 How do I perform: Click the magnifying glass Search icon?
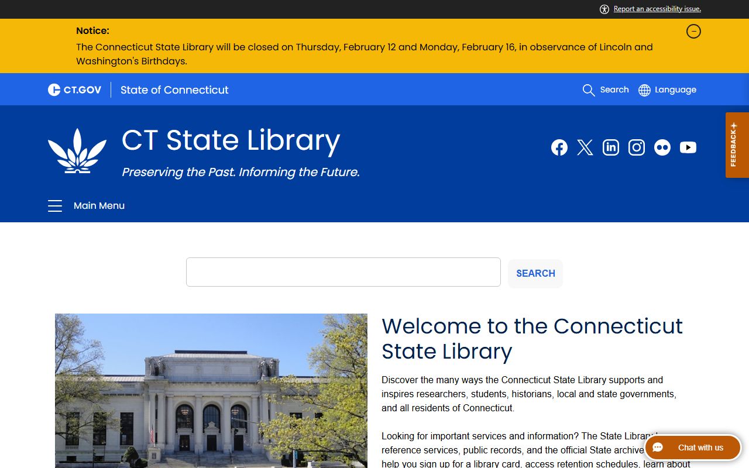coord(589,90)
